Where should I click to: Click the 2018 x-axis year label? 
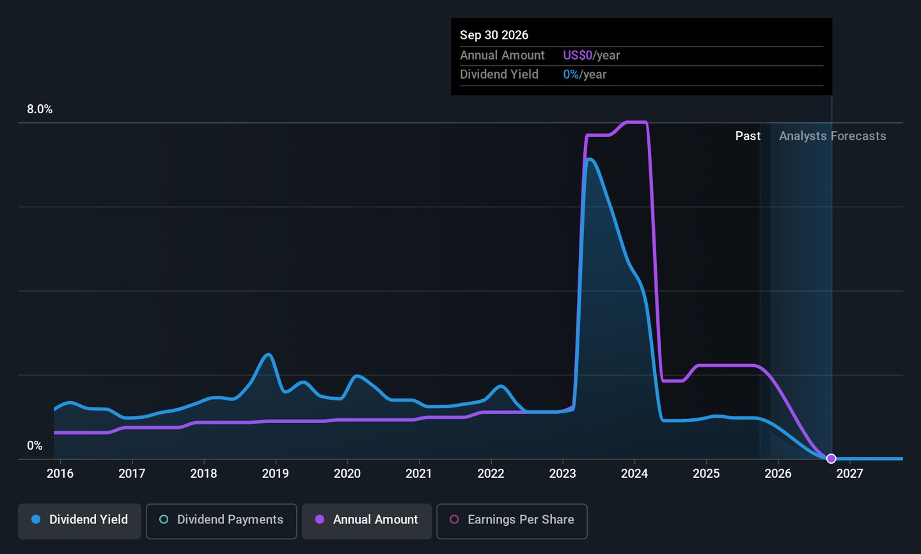point(203,473)
